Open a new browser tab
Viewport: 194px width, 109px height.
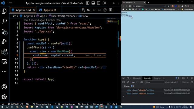coord(148,2)
